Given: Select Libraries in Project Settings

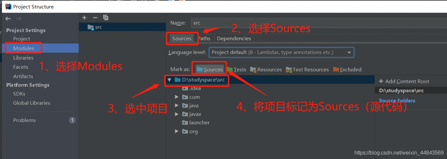Looking at the screenshot, I should (x=23, y=58).
